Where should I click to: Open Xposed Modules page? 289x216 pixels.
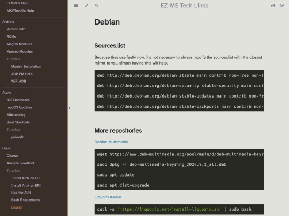pyautogui.click(x=20, y=51)
